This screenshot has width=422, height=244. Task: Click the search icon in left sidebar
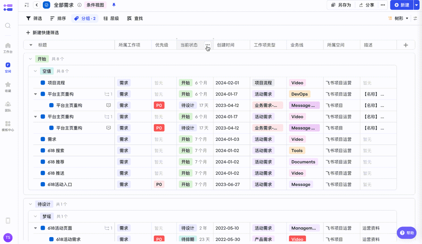(8, 26)
